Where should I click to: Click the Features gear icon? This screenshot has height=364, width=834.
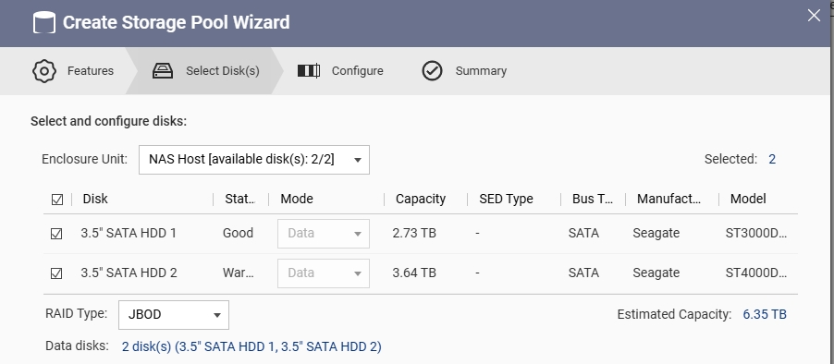pos(44,70)
